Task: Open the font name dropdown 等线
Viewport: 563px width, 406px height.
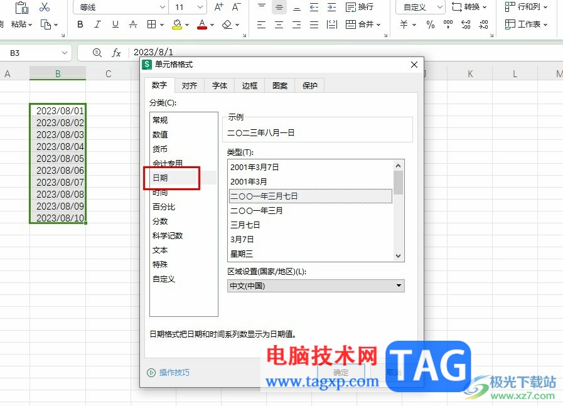Action: click(163, 7)
